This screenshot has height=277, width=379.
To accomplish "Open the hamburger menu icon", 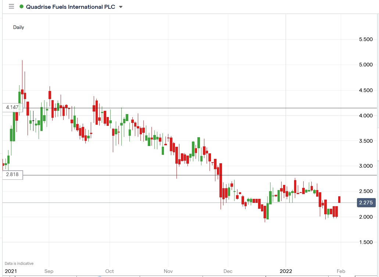I will (11, 6).
